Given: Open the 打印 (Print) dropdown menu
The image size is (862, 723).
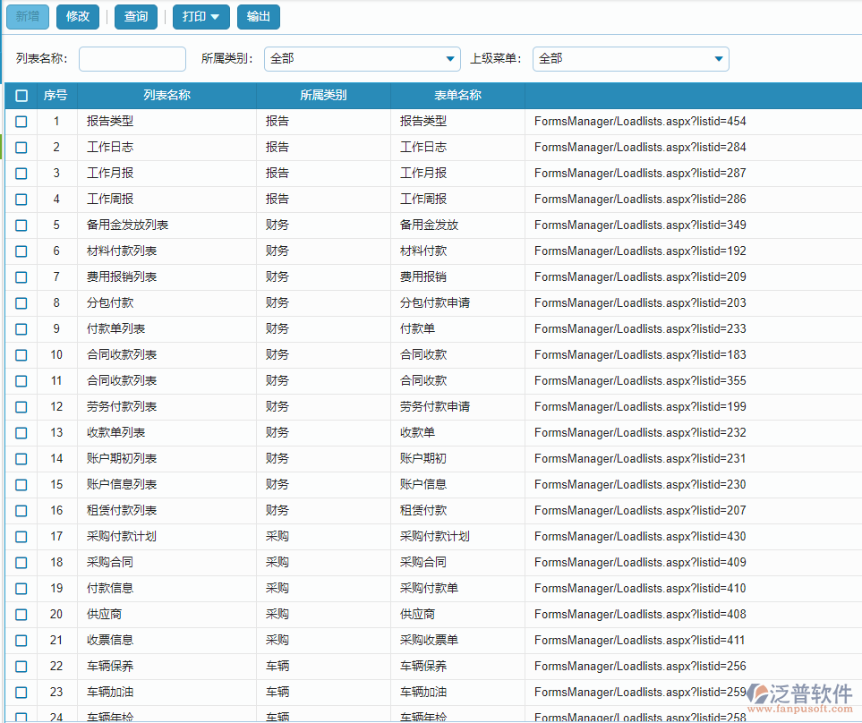Looking at the screenshot, I should [x=201, y=17].
